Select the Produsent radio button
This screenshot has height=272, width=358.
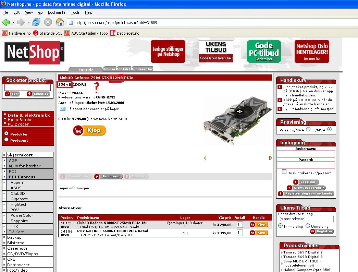pos(7,139)
